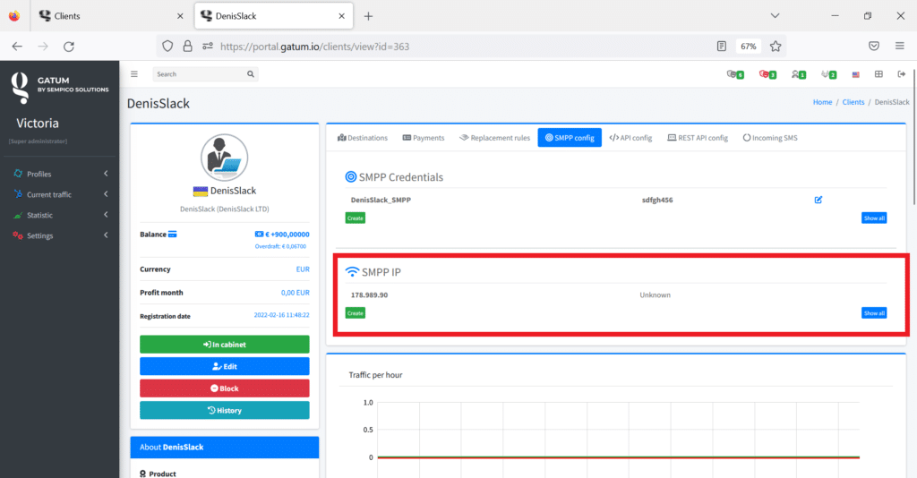This screenshot has width=917, height=478.
Task: Click the Gatum logo in the sidebar
Action: click(x=20, y=88)
